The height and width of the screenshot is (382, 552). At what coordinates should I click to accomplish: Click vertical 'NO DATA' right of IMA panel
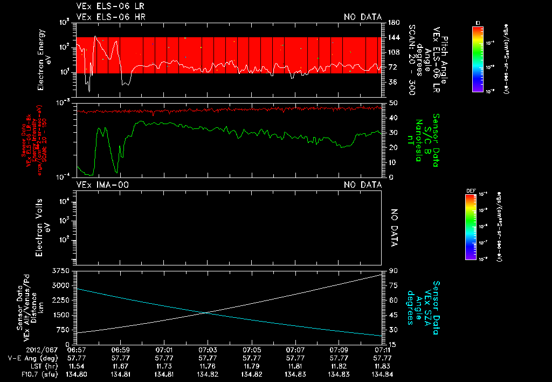pos(394,228)
